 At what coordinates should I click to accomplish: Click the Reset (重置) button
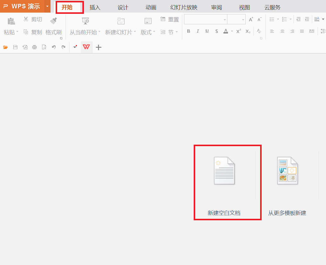tap(170, 19)
